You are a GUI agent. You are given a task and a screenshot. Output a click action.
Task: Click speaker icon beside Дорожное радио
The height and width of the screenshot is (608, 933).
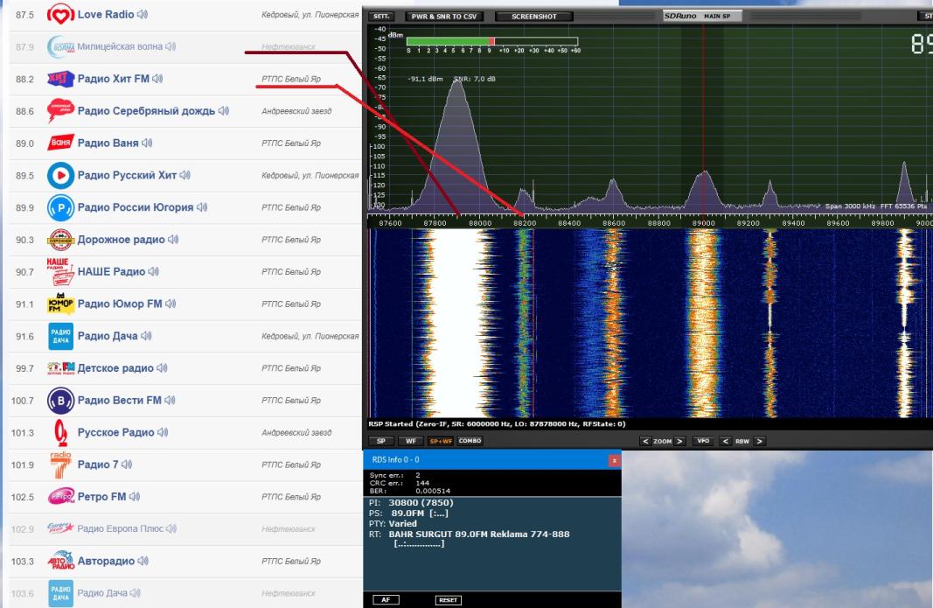[x=173, y=240]
